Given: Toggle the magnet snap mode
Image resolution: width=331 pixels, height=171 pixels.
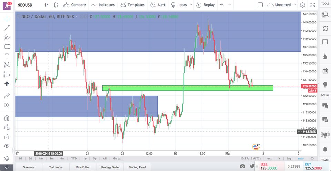Looking at the screenshot, I should coord(7,118).
